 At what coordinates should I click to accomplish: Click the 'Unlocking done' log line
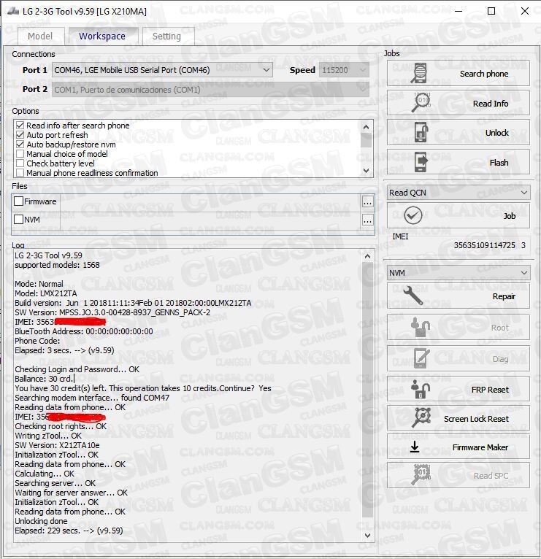click(41, 521)
